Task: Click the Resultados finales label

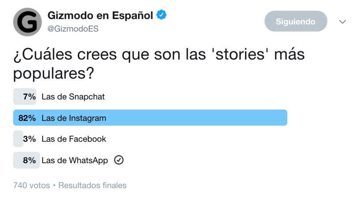Action: [92, 185]
